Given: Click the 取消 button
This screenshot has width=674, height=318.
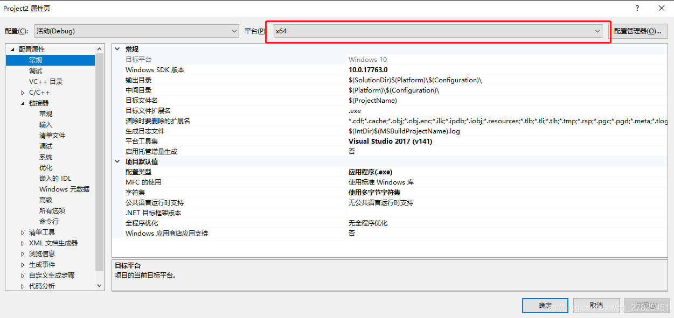Looking at the screenshot, I should 596,305.
